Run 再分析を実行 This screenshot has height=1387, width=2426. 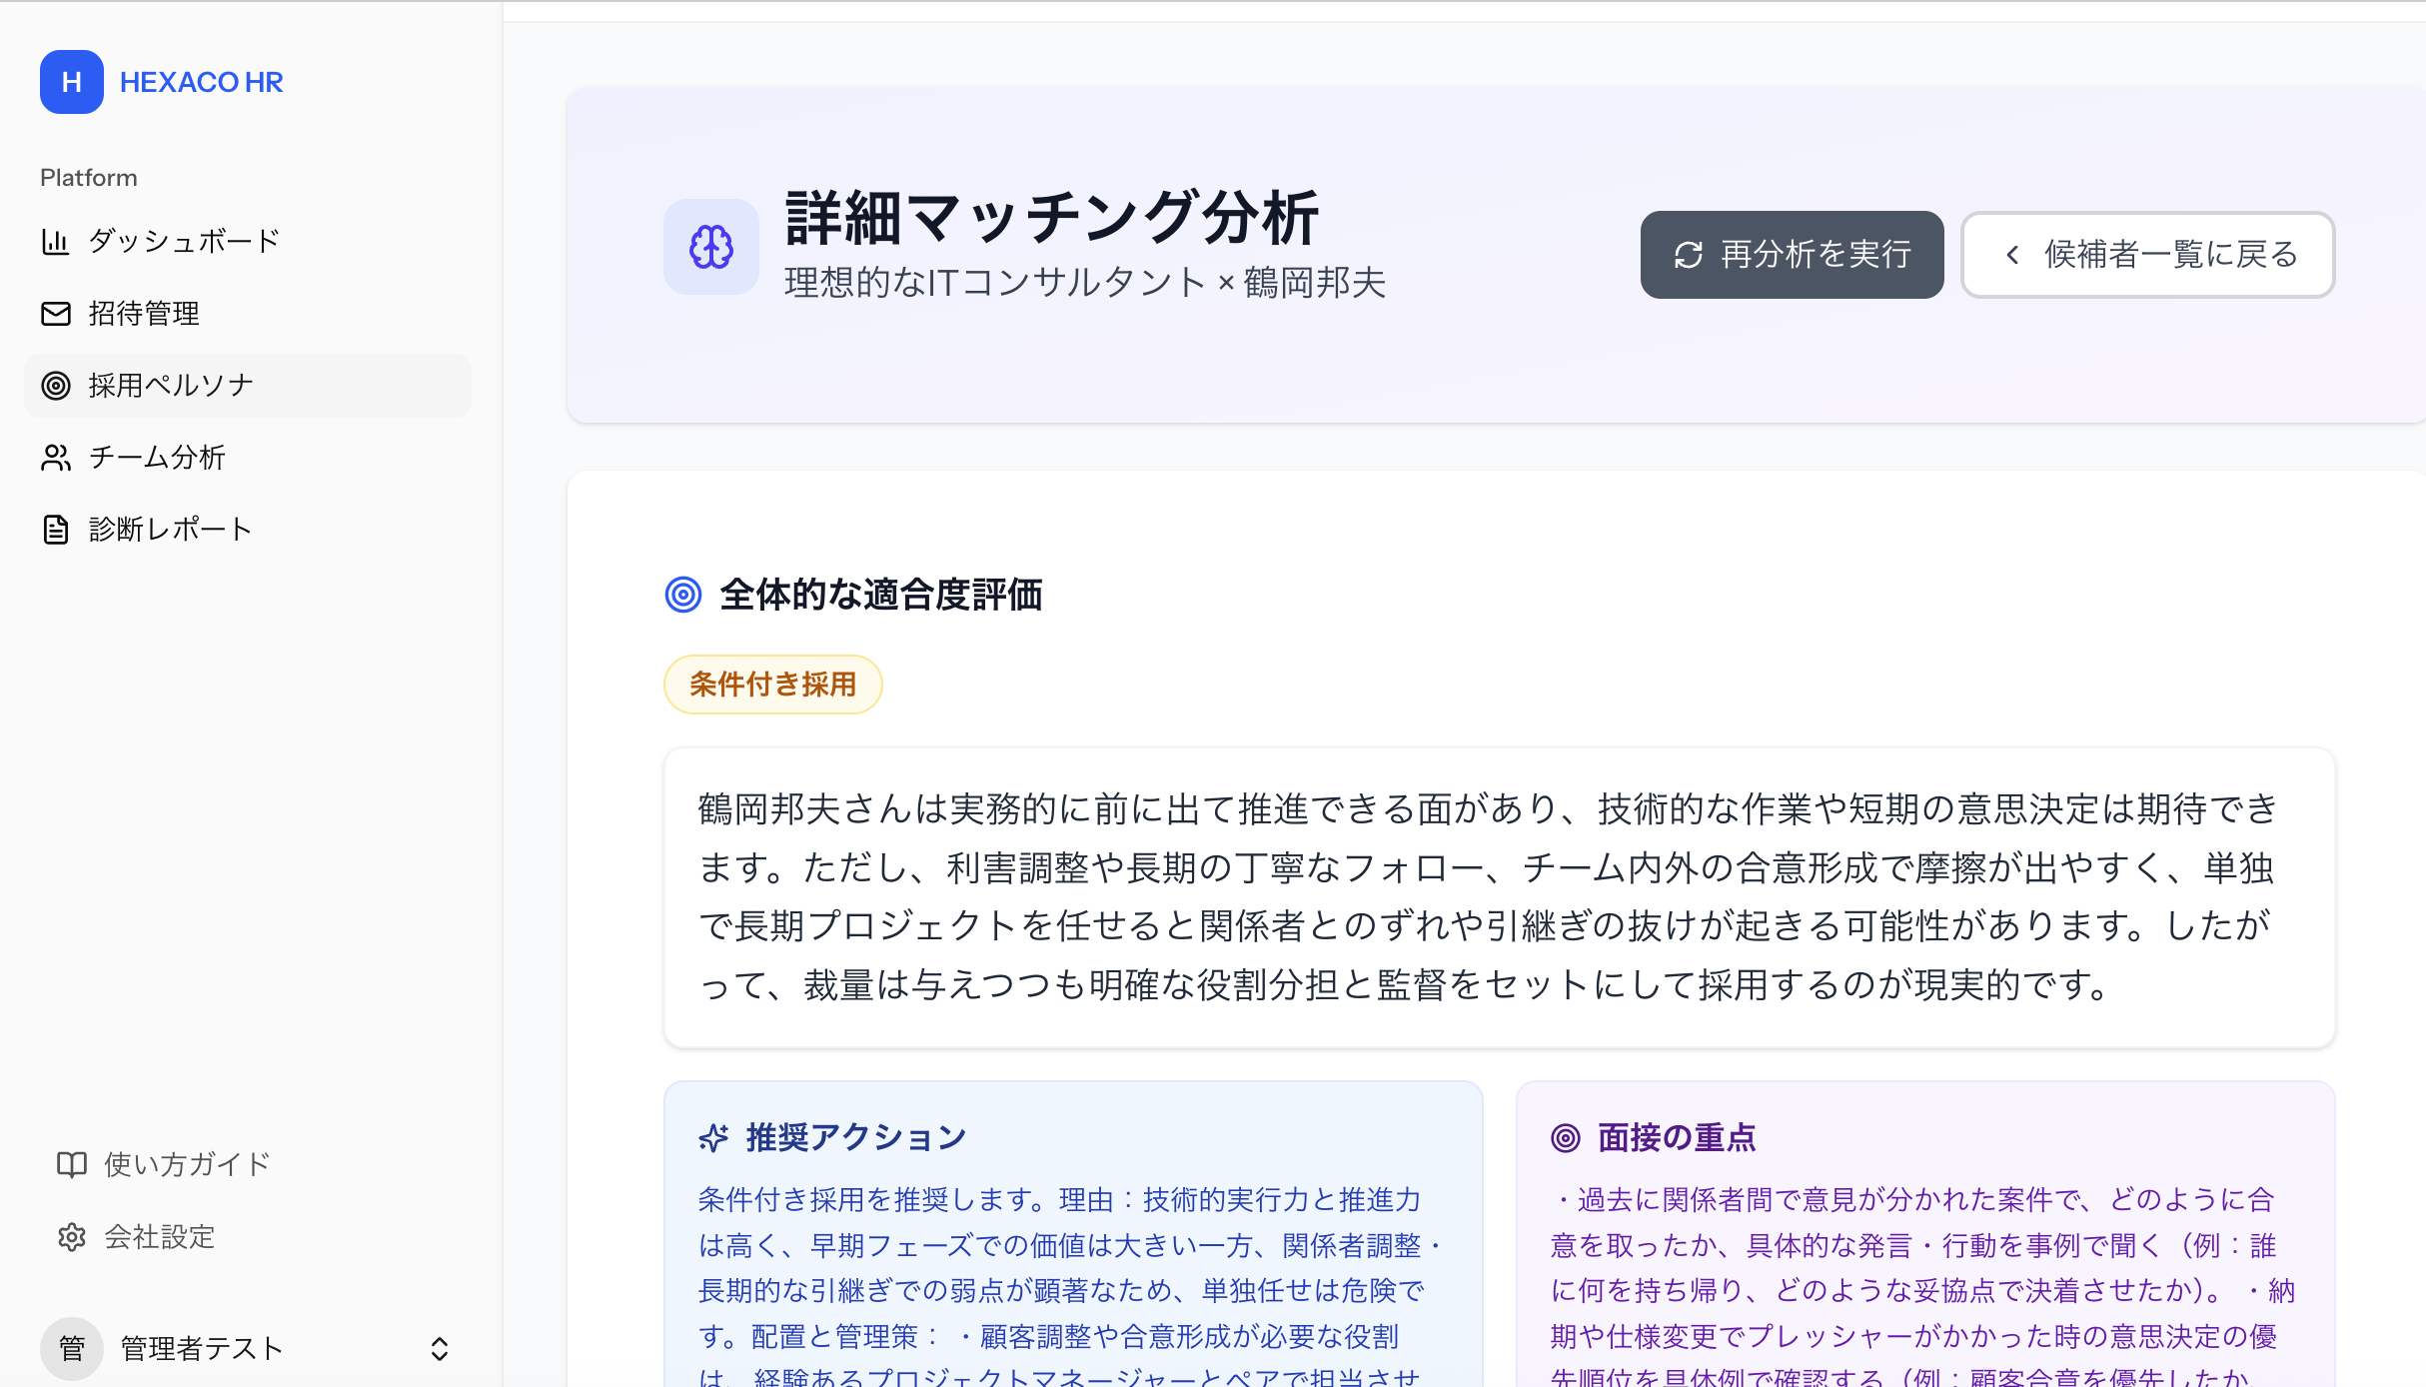click(1792, 255)
